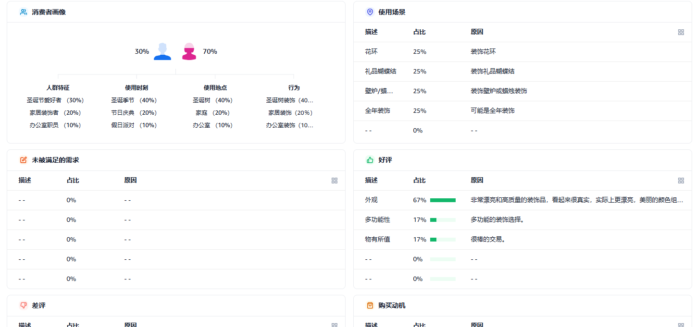695x327 pixels.
Task: Click truncated 壁炉/蜡… description cell
Action: 379,91
